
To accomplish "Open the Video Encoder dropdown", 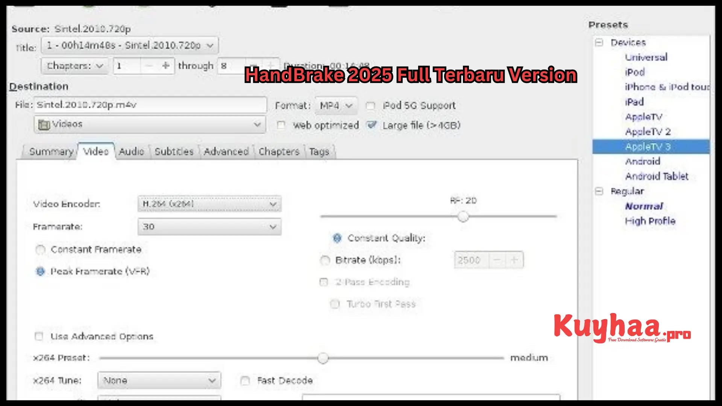I will pyautogui.click(x=209, y=203).
